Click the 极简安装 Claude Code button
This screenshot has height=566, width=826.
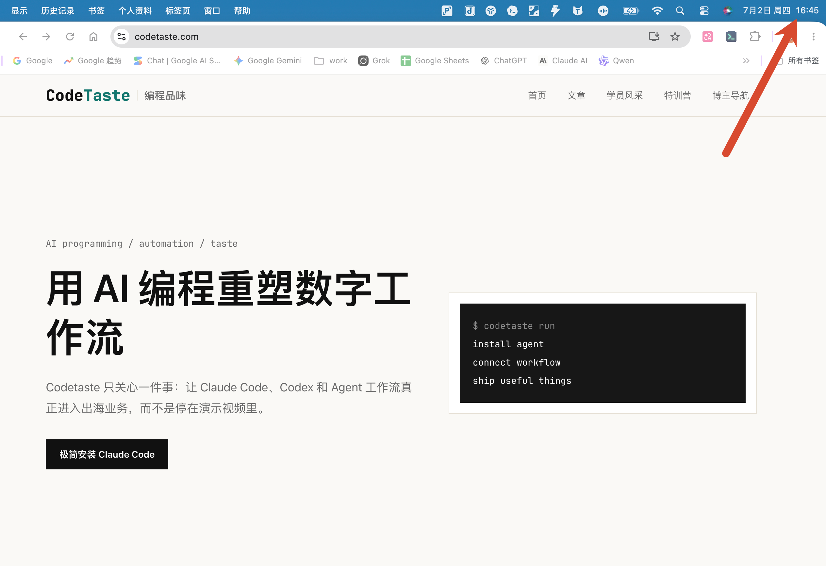click(107, 454)
